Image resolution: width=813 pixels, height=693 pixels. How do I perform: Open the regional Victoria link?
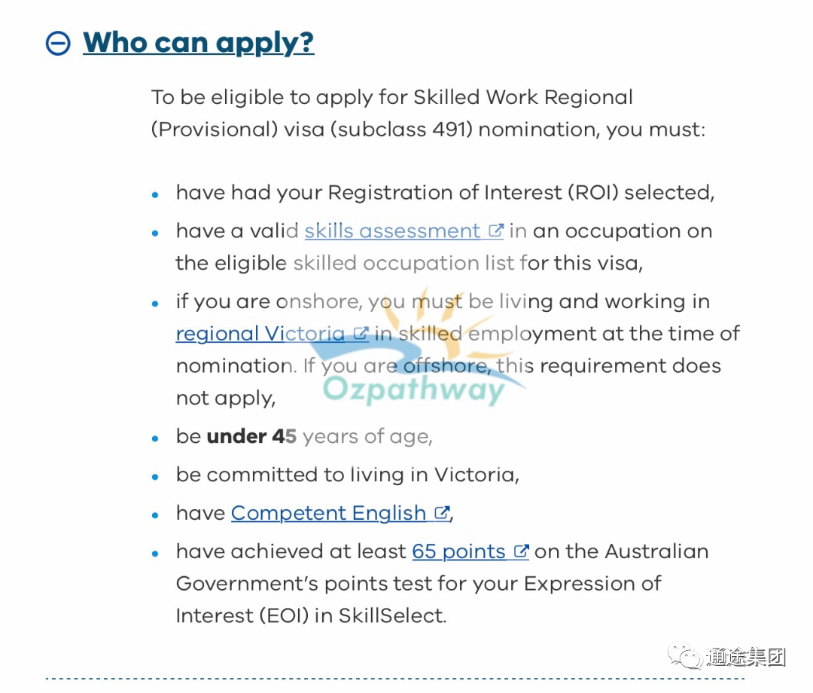260,334
